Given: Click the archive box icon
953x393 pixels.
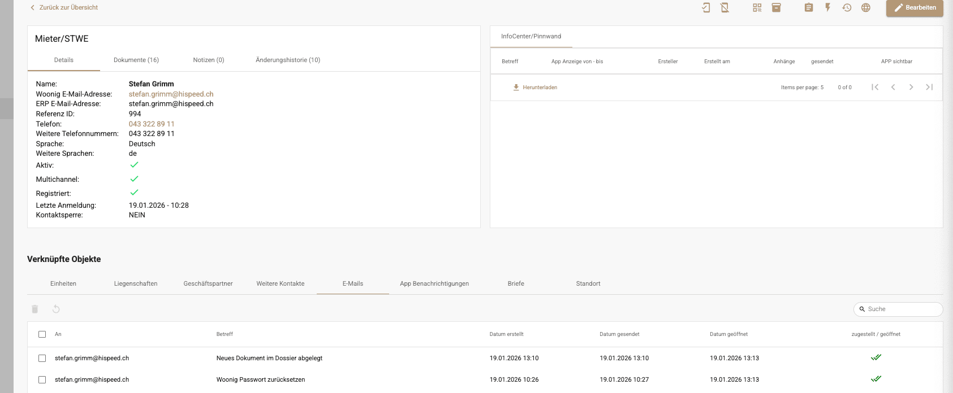Looking at the screenshot, I should (777, 7).
